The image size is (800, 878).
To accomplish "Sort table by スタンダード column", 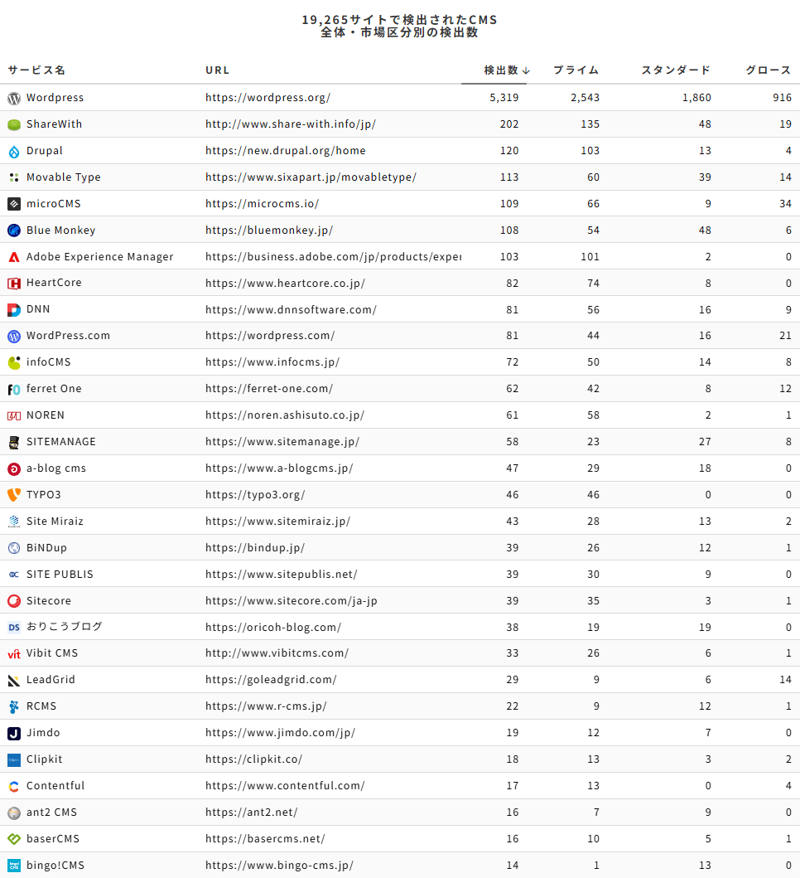I will [676, 70].
